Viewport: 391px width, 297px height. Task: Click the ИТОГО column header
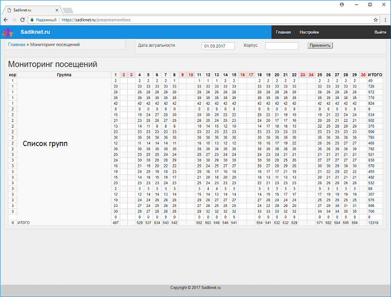click(375, 75)
